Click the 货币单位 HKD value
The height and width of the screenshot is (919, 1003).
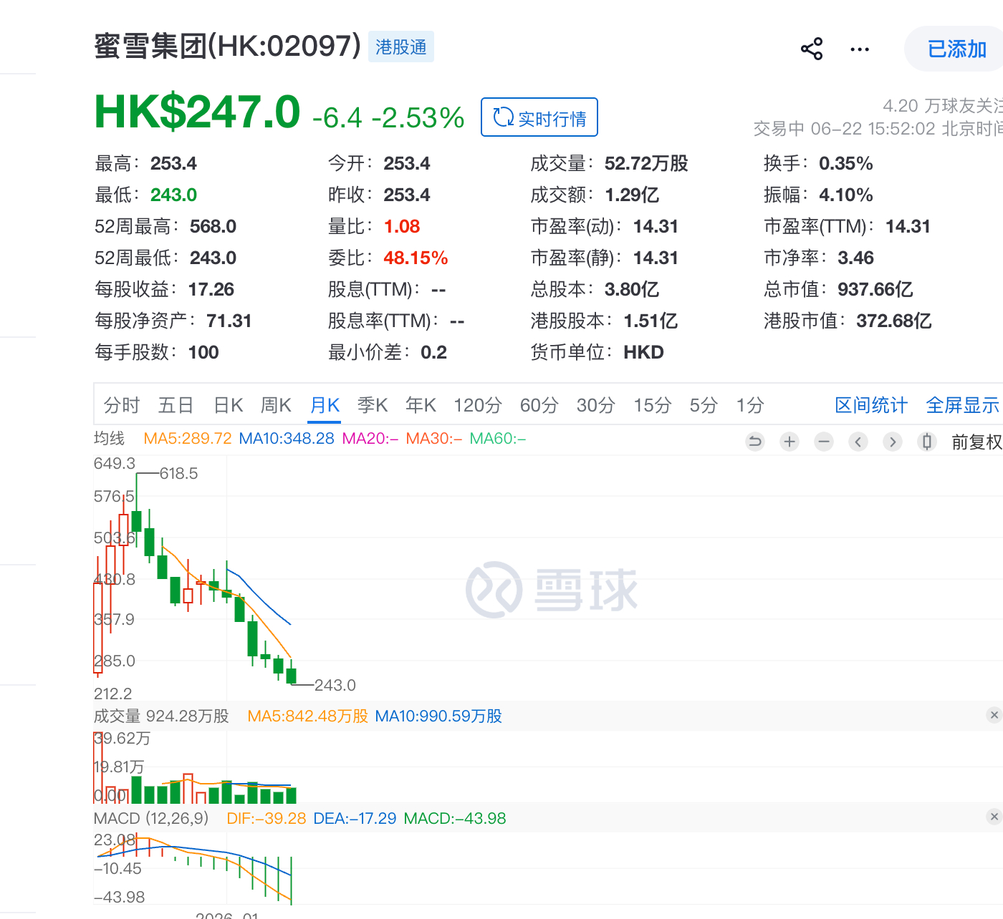point(643,352)
